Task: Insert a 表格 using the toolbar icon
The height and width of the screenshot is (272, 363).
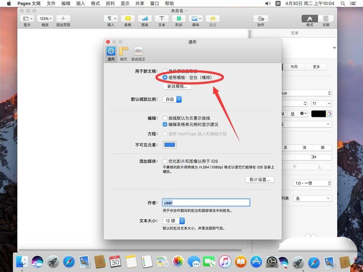Action: (128, 19)
